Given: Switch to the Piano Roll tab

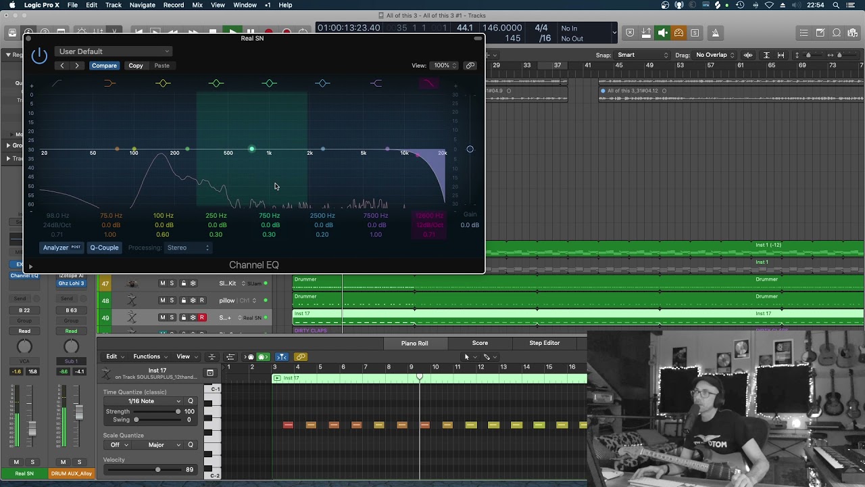Looking at the screenshot, I should pos(414,343).
